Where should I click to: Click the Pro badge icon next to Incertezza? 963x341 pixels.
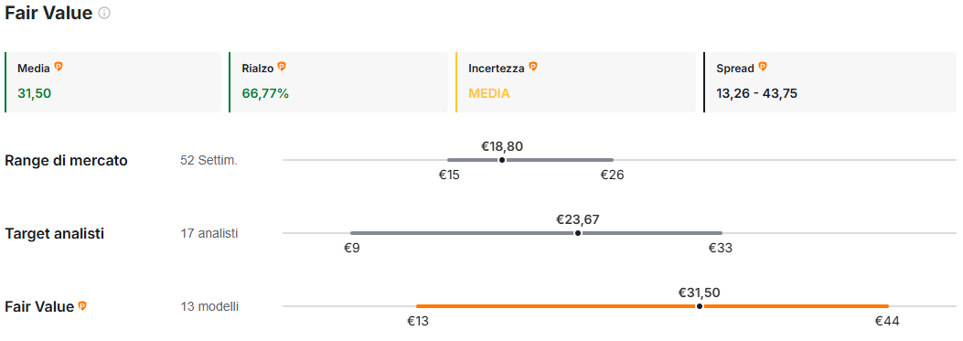[533, 67]
